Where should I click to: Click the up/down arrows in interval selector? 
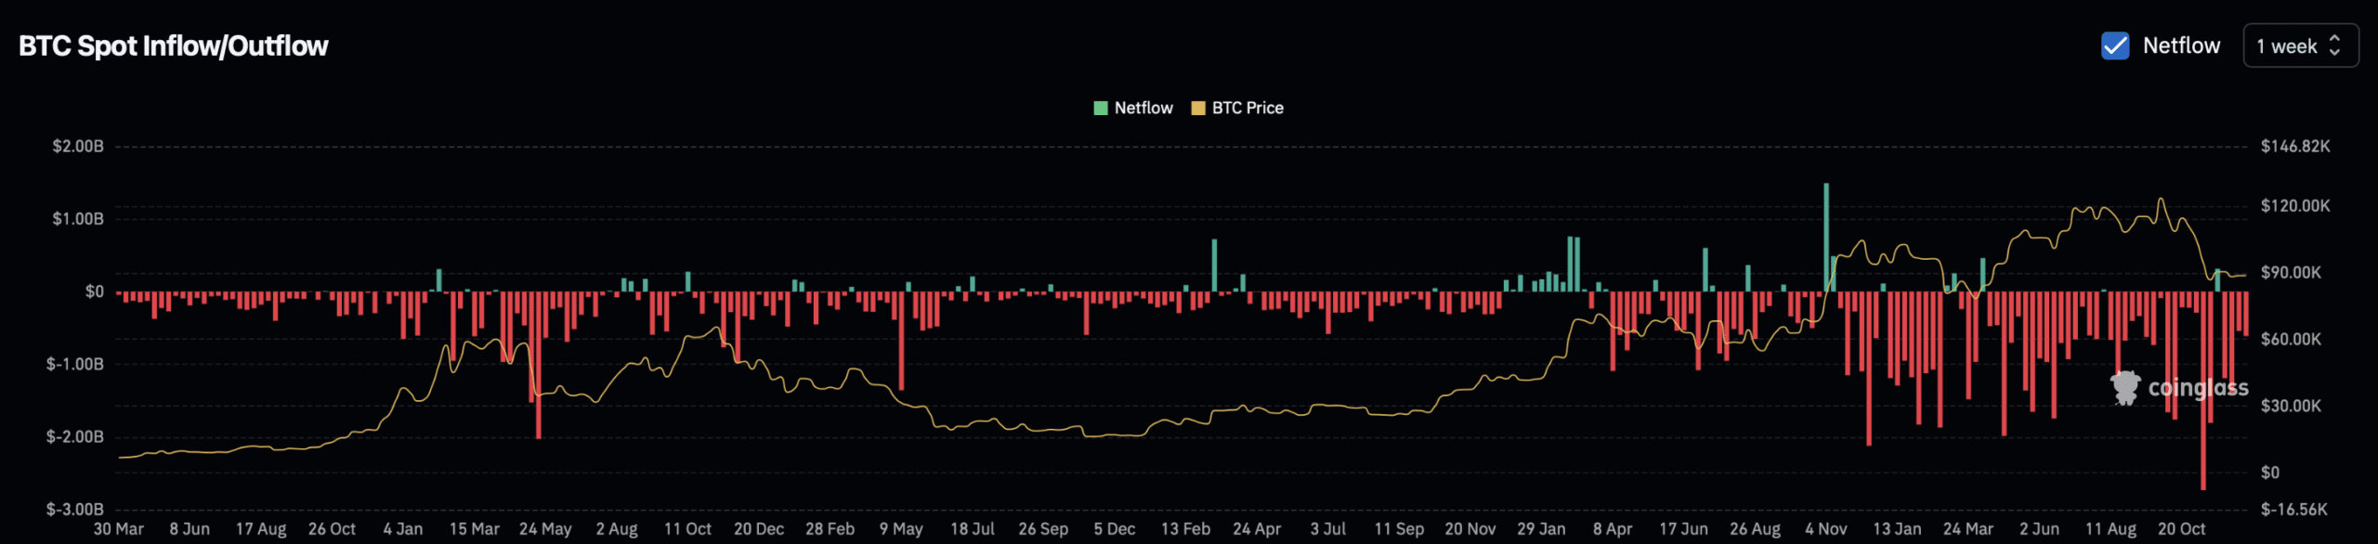point(2334,45)
